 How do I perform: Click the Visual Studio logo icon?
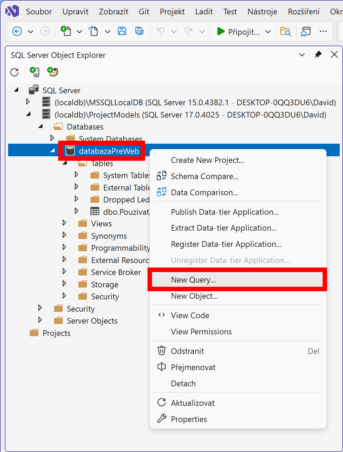(x=12, y=11)
